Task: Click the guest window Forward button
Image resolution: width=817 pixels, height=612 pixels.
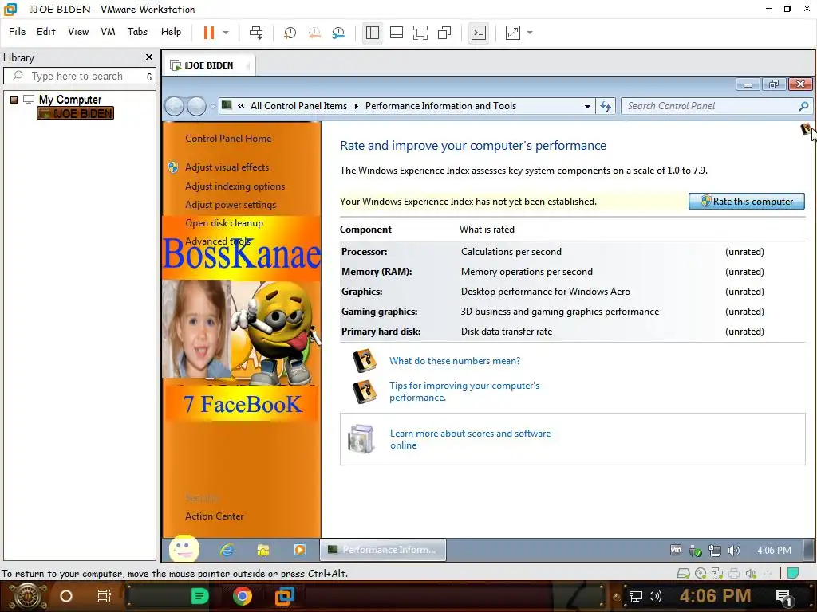Action: coord(196,106)
